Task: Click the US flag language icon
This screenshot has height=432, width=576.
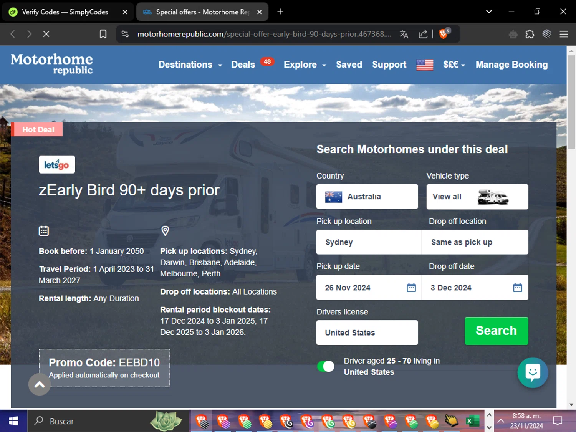Action: coord(425,65)
